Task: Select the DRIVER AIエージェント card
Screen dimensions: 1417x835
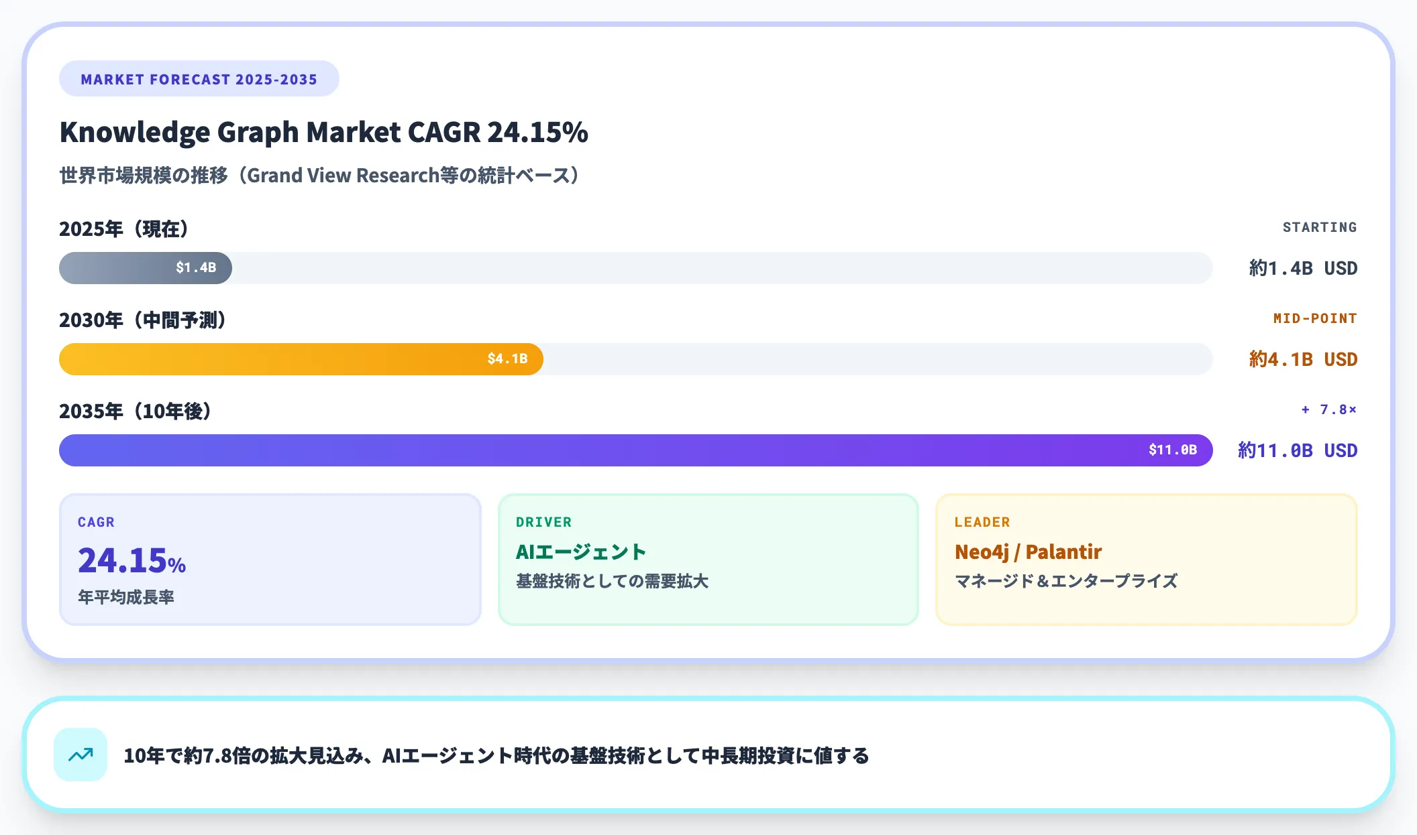Action: coord(708,560)
